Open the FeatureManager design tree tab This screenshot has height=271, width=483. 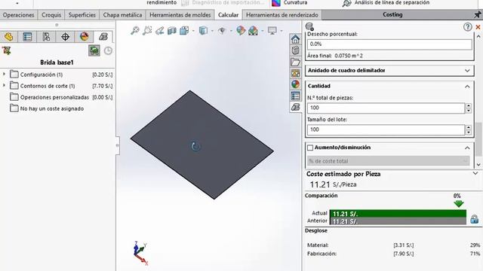coord(8,37)
